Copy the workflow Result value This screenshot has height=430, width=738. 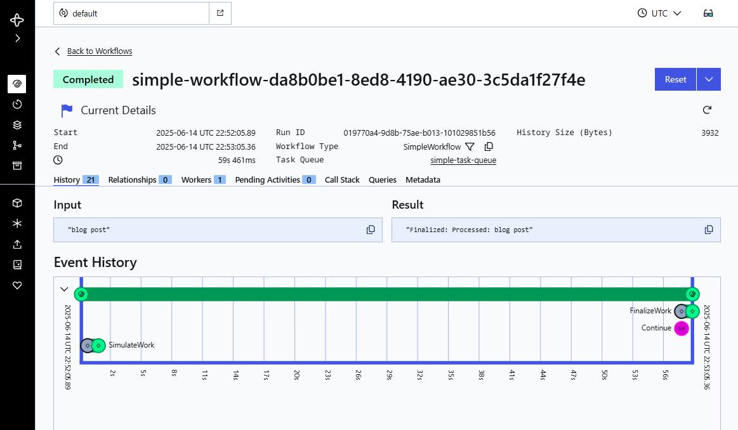709,230
